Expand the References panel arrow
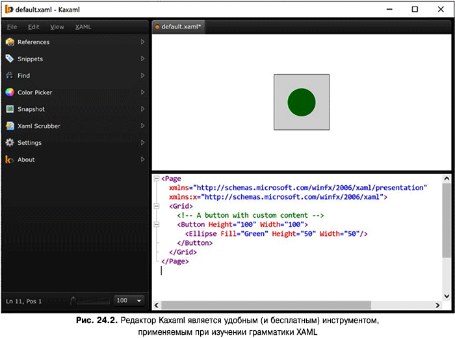 tap(142, 42)
